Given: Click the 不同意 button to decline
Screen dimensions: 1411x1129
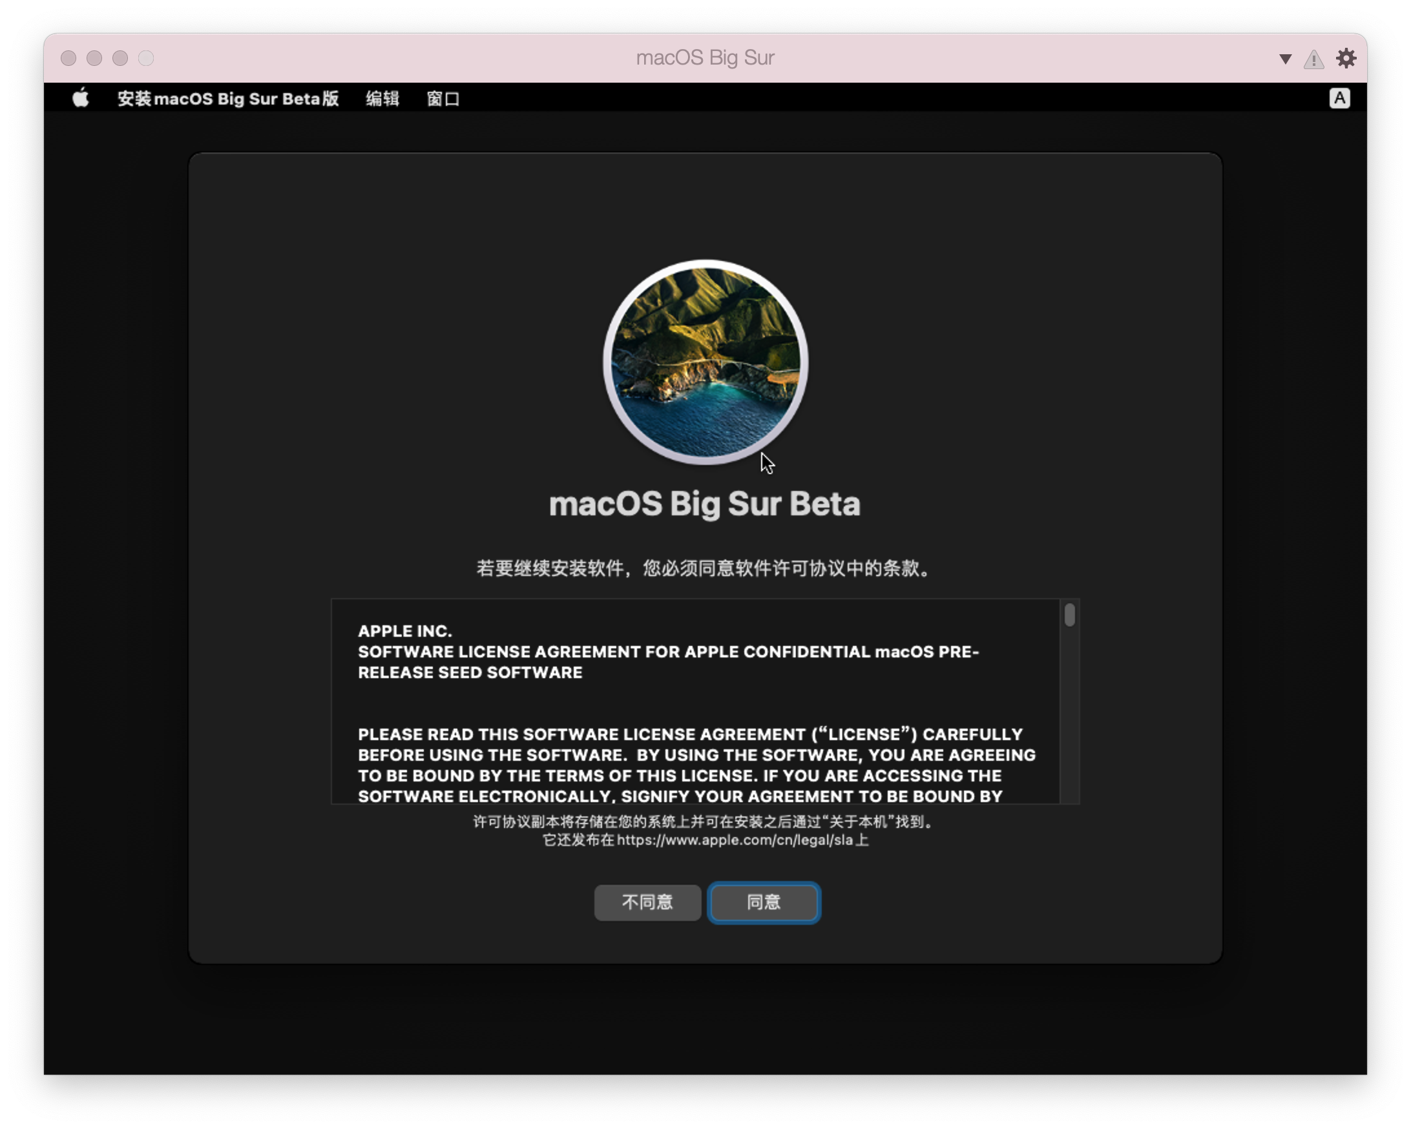Looking at the screenshot, I should point(647,903).
